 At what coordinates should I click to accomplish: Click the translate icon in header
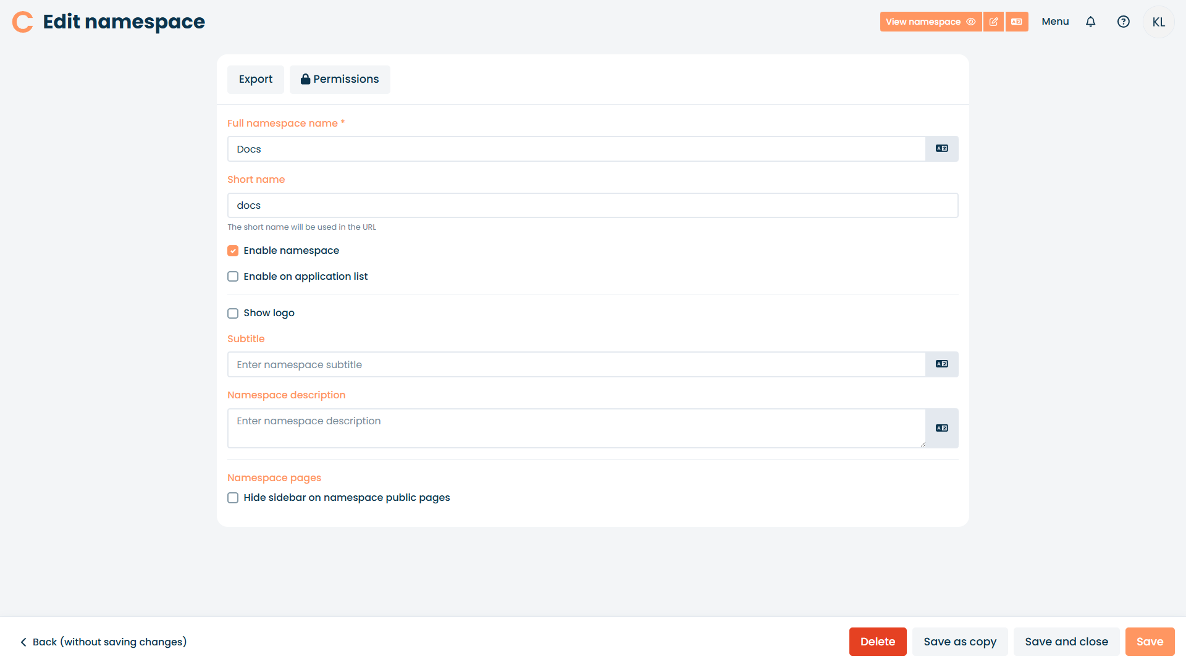1017,22
